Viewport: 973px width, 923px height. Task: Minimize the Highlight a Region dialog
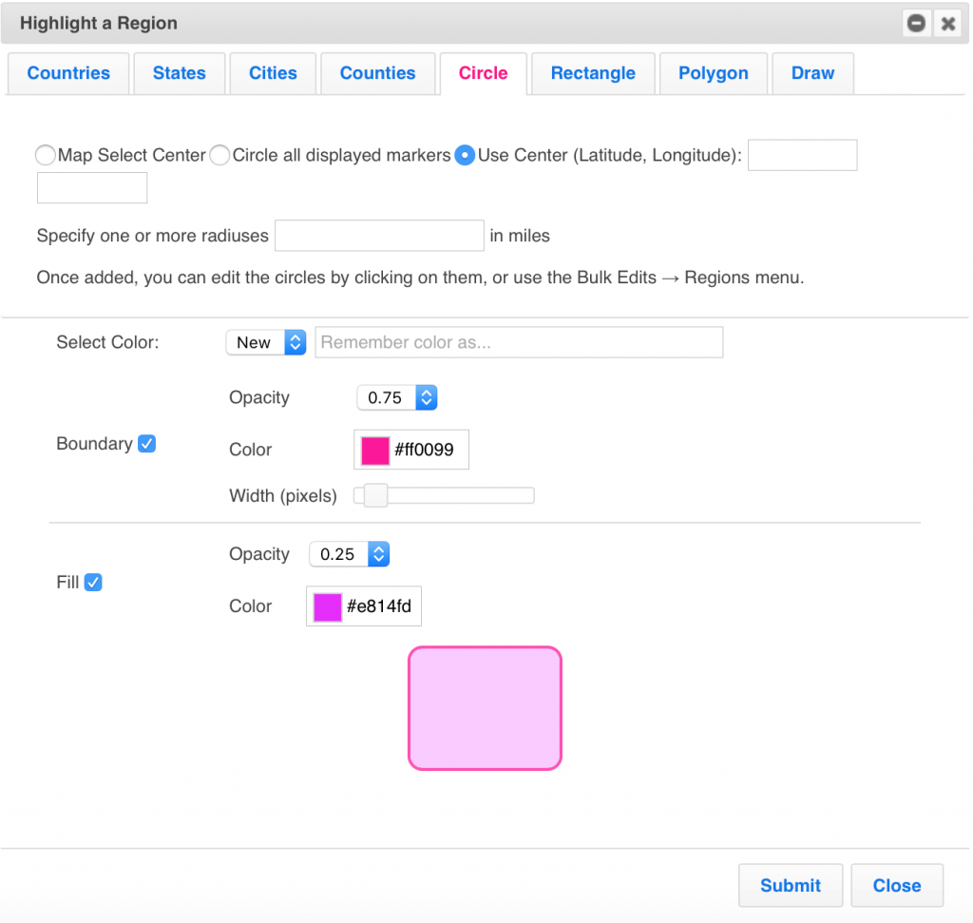(916, 24)
